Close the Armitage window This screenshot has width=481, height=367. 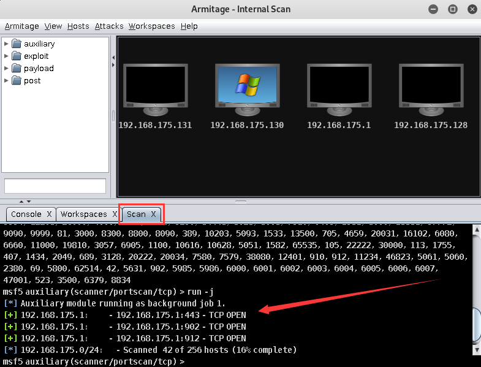click(x=472, y=9)
